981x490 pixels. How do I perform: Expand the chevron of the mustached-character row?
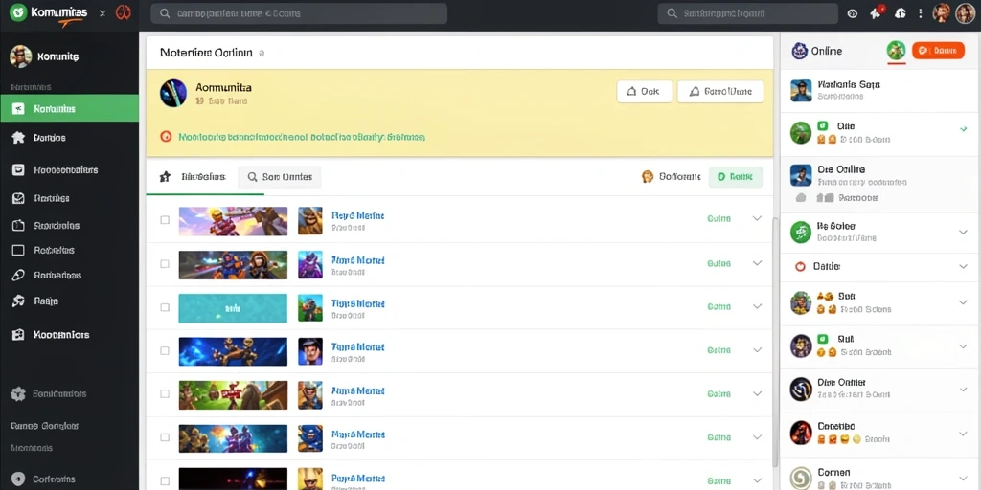tap(757, 350)
